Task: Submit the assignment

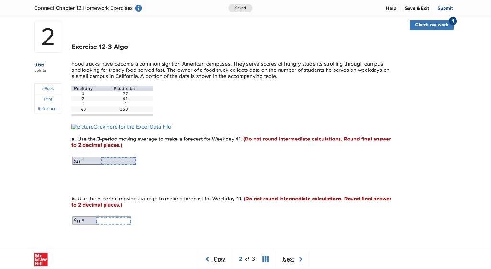Action: coord(445,8)
